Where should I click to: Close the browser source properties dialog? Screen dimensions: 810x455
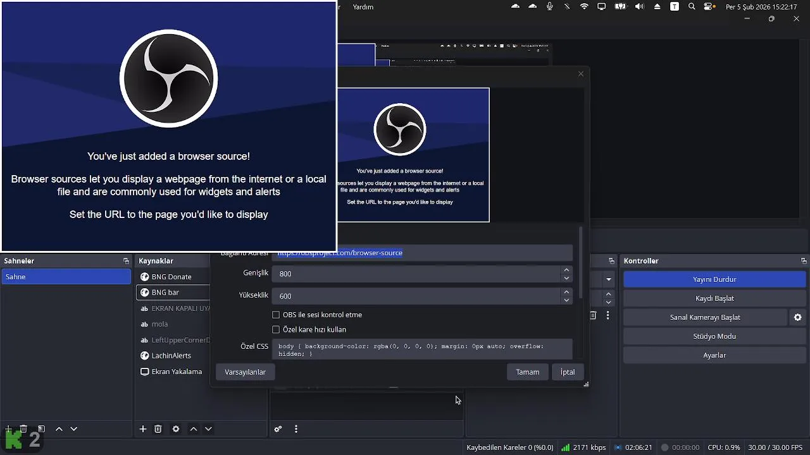(x=581, y=74)
